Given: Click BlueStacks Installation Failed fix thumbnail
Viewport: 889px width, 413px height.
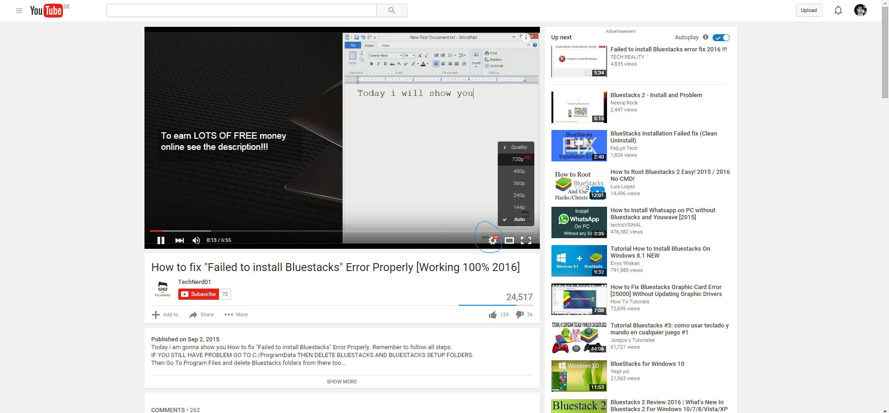Looking at the screenshot, I should coord(579,146).
